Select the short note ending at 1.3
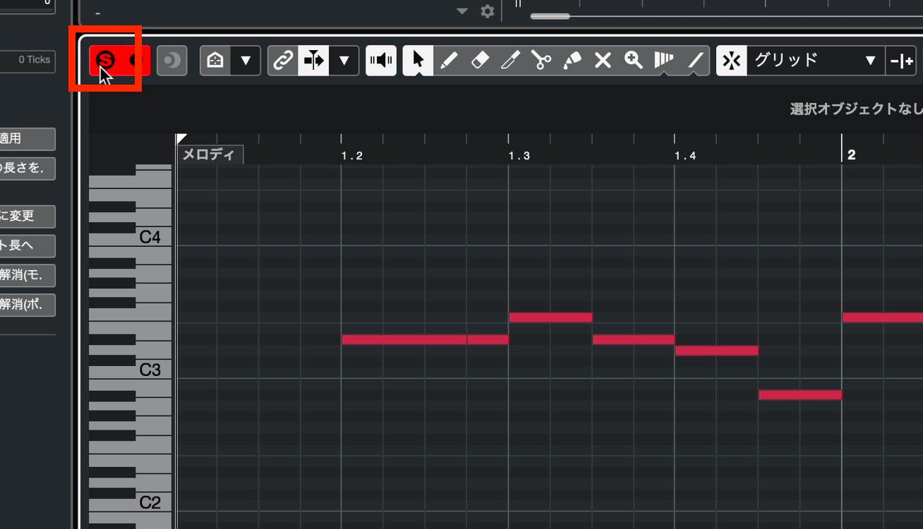The height and width of the screenshot is (529, 923). click(488, 339)
